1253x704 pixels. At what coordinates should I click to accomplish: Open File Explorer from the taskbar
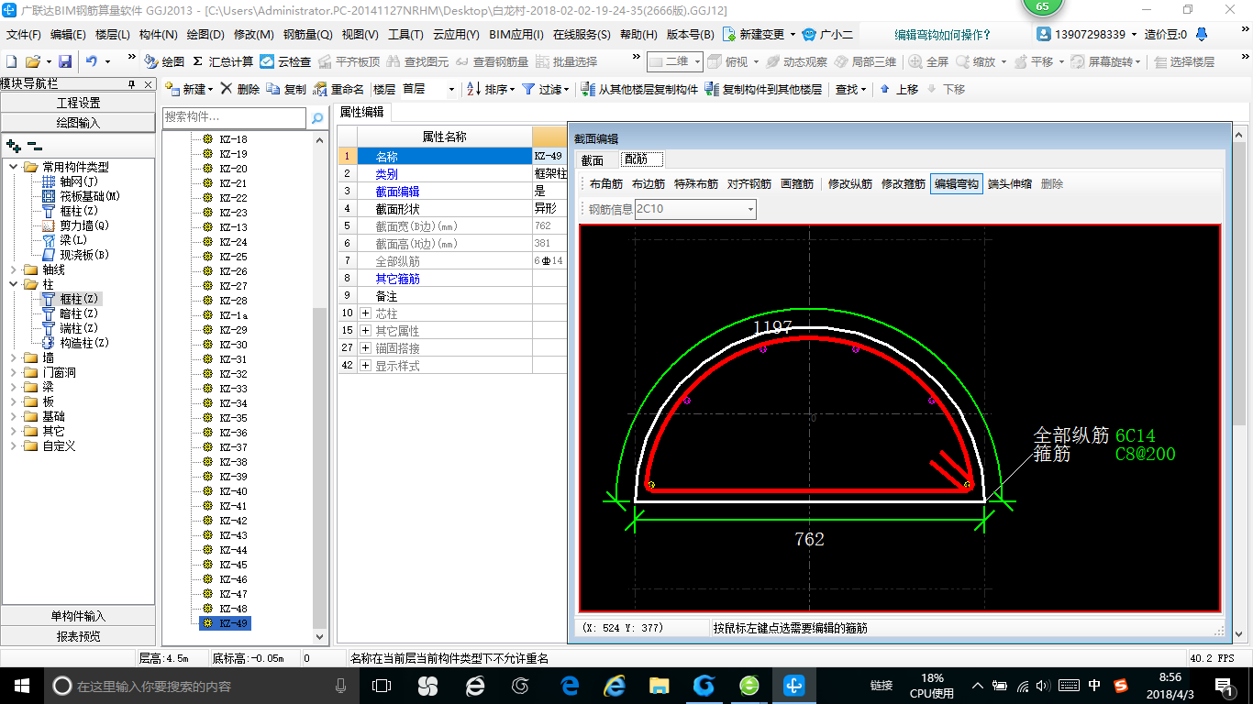point(659,685)
